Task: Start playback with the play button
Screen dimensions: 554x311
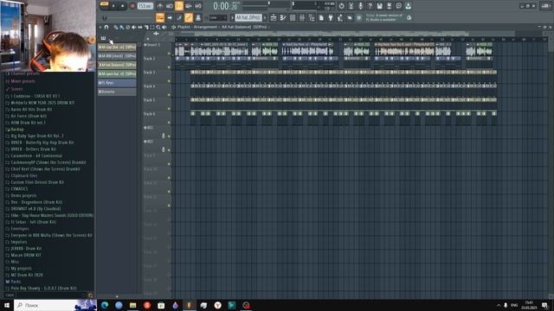Action: (x=113, y=6)
